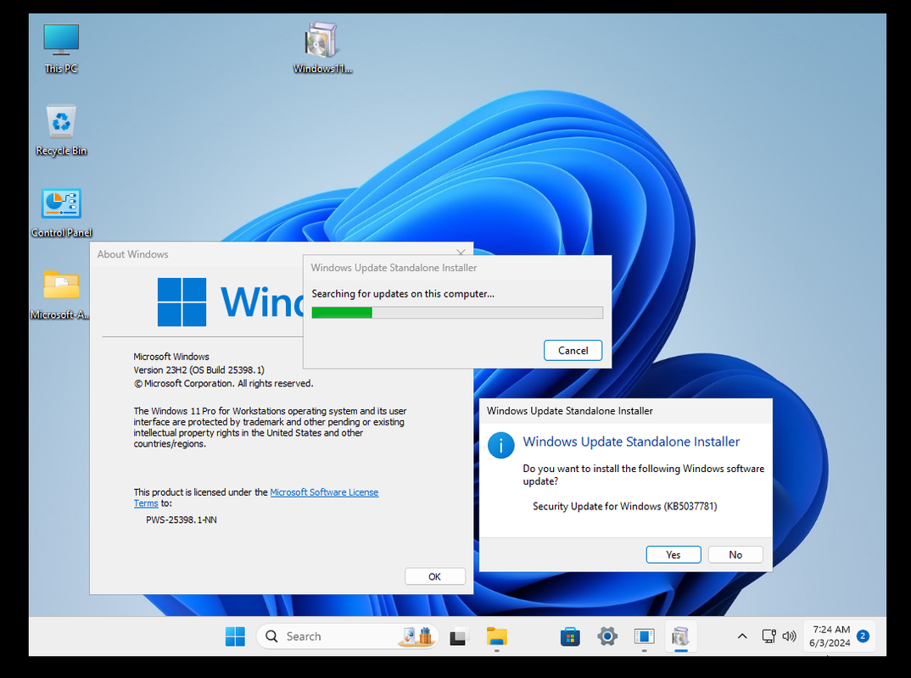Click the Windows logo in About Windows
This screenshot has width=911, height=678.
182,302
